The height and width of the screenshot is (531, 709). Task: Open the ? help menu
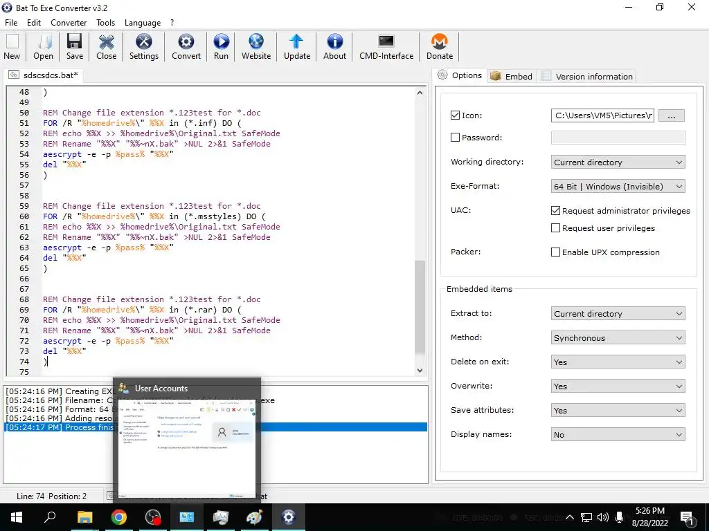[x=172, y=23]
